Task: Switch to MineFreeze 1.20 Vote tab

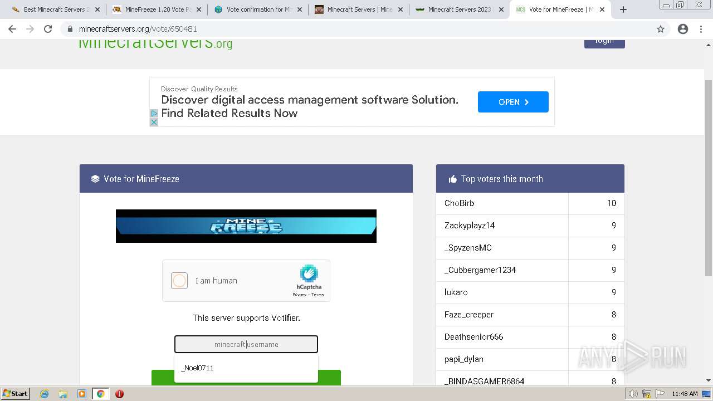Action: point(157,9)
